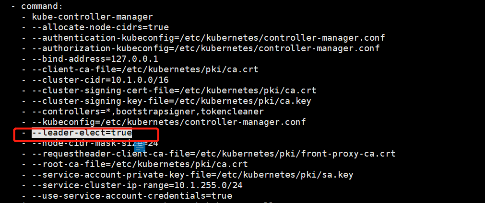The image size is (485, 203).
Task: Click the --authentication-kubeconfig path line
Action: click(x=208, y=38)
